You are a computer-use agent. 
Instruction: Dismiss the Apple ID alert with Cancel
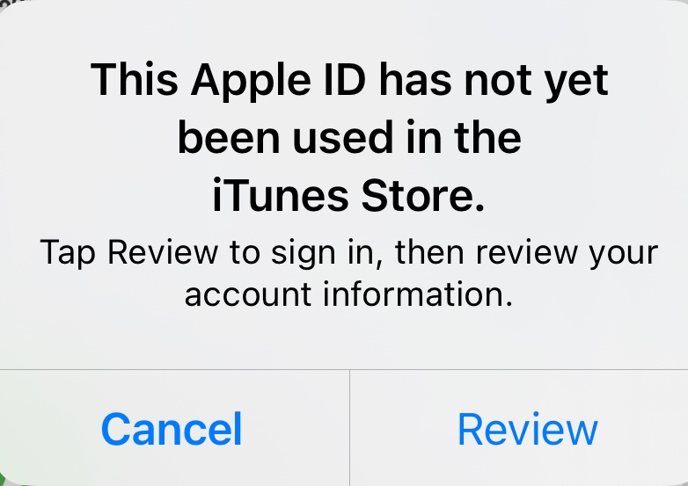point(172,429)
